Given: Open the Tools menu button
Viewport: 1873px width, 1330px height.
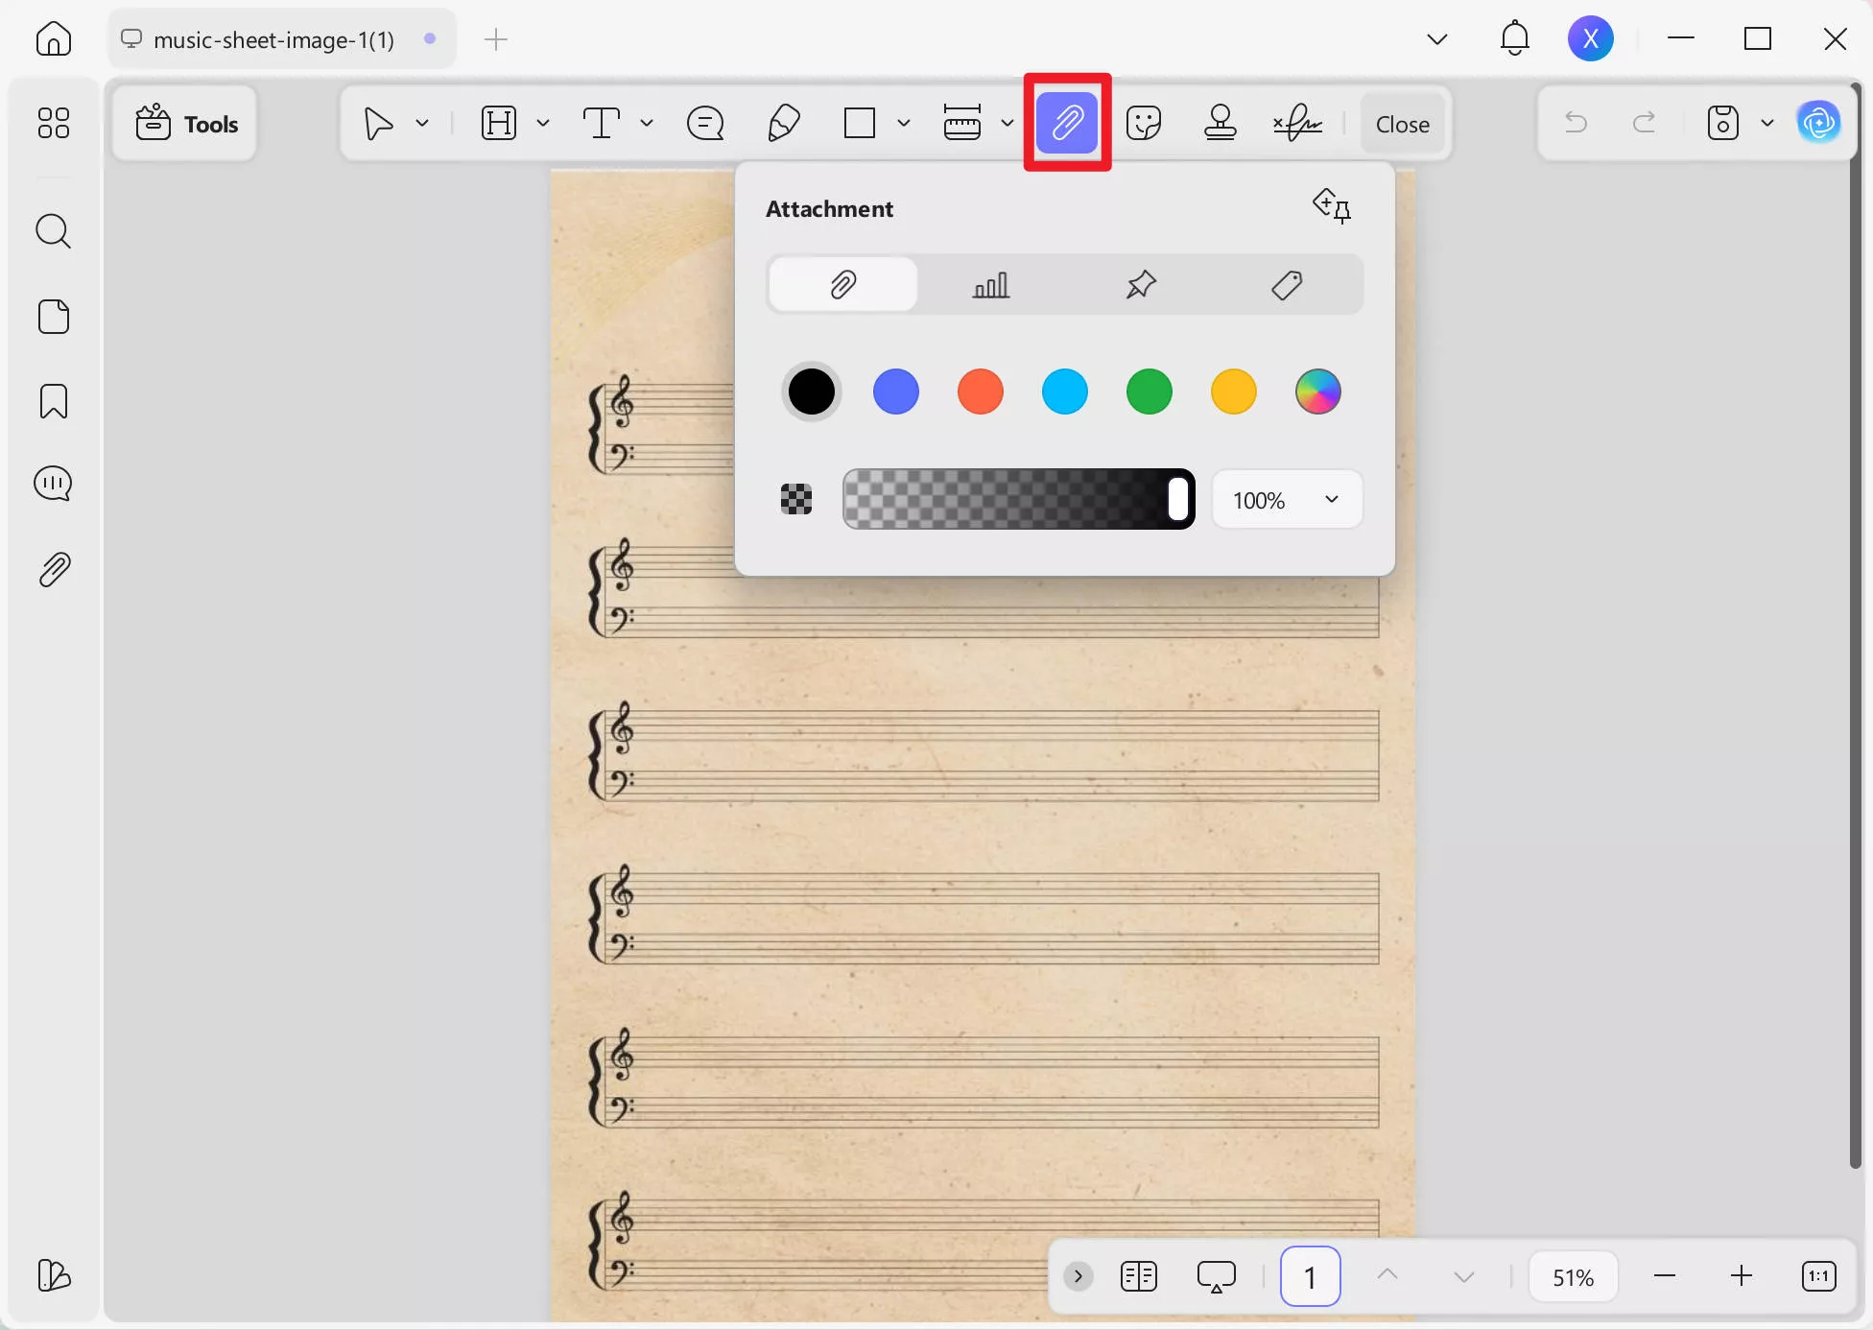Looking at the screenshot, I should click(x=186, y=124).
